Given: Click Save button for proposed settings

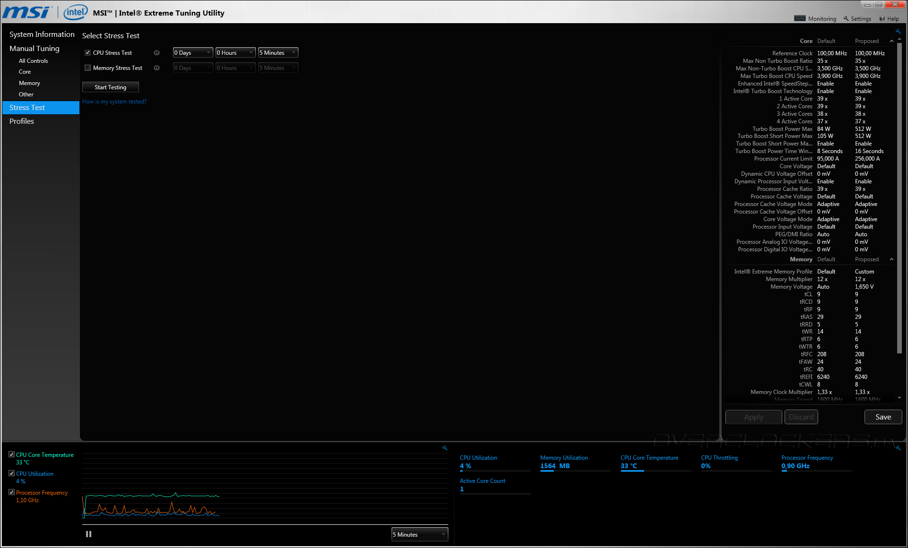Looking at the screenshot, I should point(882,417).
